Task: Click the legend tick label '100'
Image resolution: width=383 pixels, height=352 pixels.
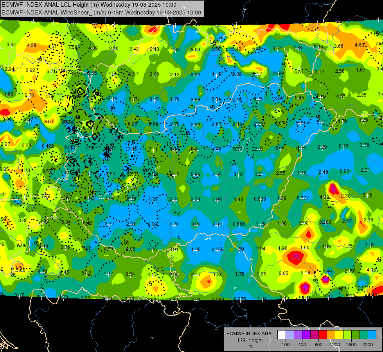Action: pos(286,345)
